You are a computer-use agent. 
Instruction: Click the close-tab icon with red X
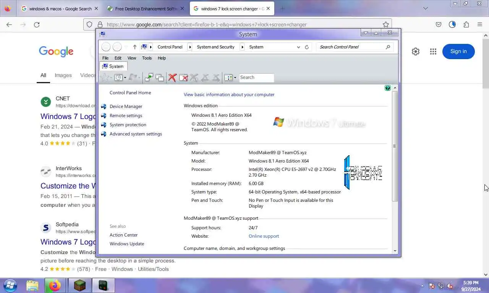click(x=183, y=77)
